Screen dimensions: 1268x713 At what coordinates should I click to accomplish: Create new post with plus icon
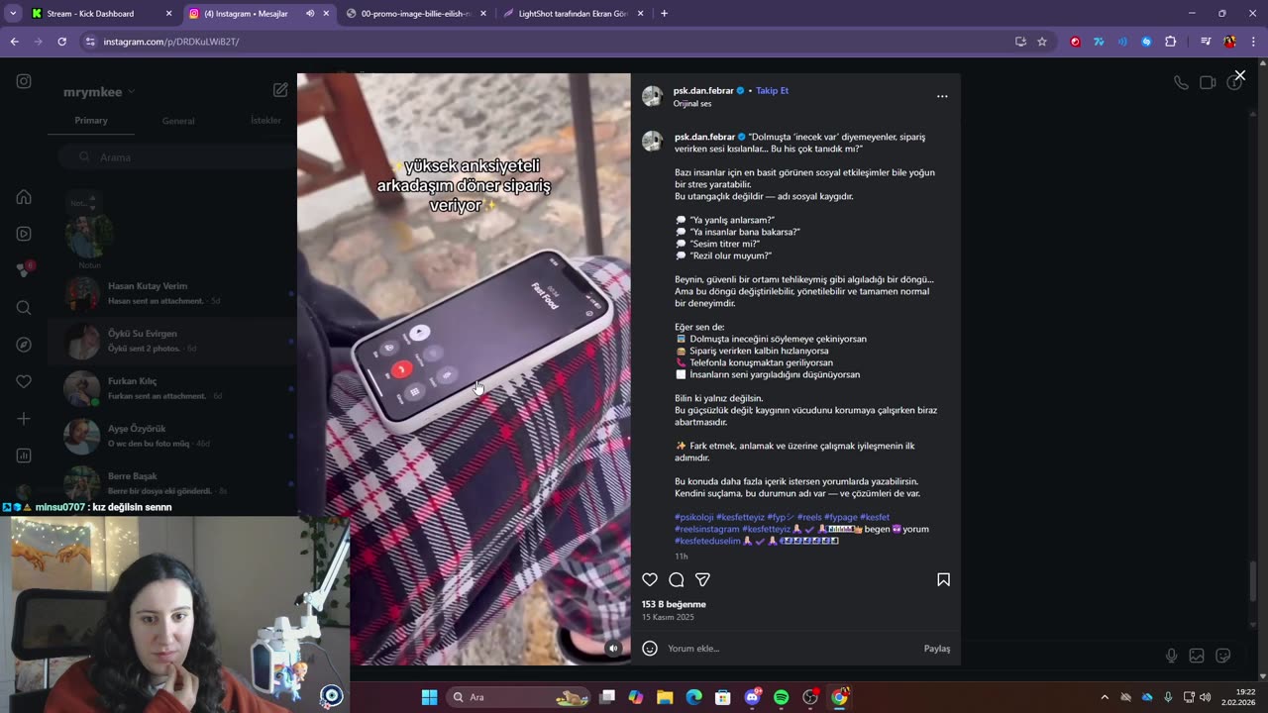[x=24, y=419]
